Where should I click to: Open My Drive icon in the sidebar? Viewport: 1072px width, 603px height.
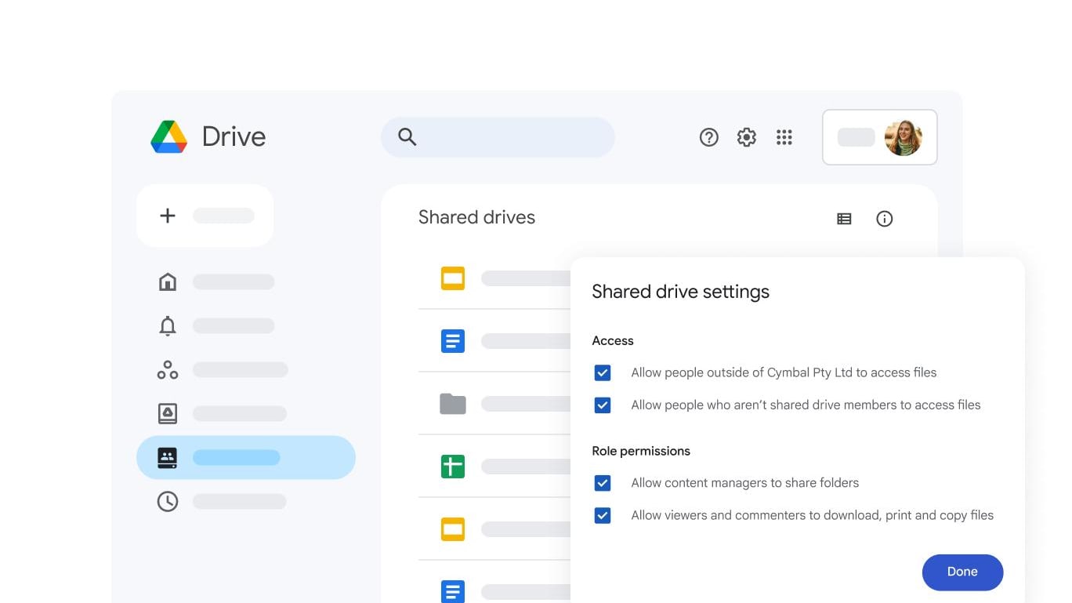pos(168,413)
